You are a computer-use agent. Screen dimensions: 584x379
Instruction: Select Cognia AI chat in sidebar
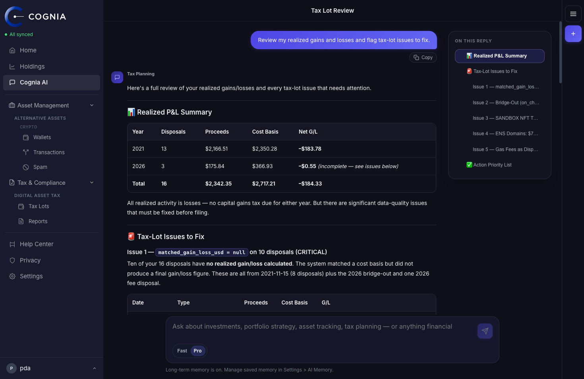tap(52, 82)
